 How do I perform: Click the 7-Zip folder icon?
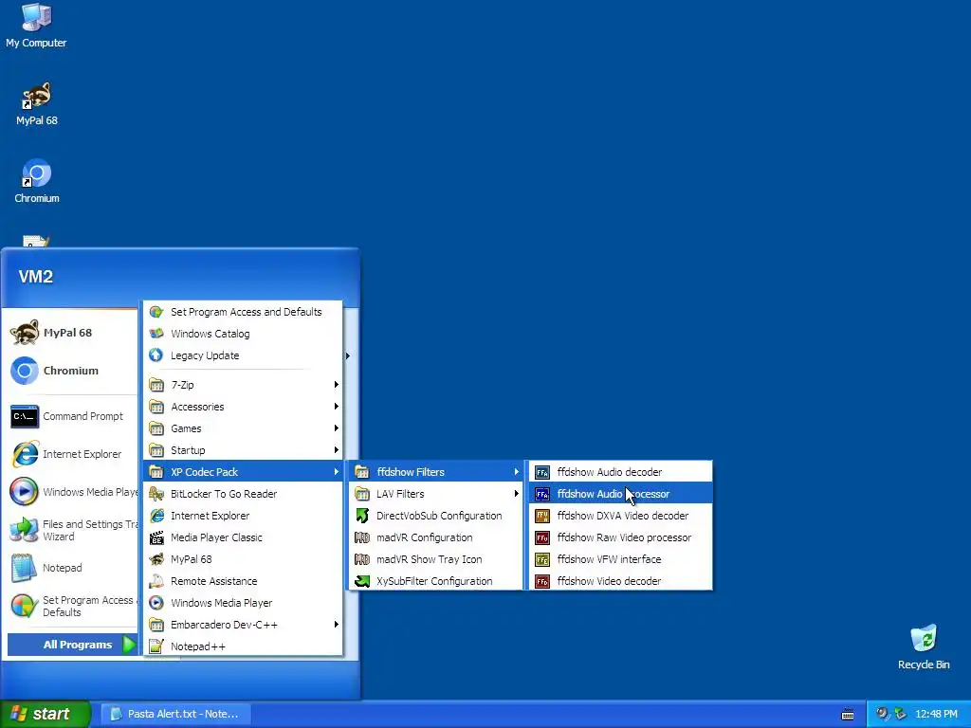click(x=156, y=385)
